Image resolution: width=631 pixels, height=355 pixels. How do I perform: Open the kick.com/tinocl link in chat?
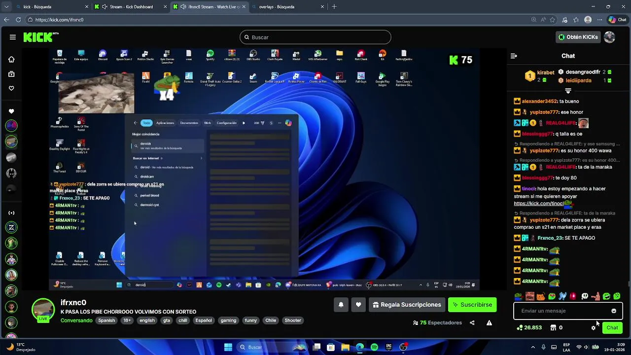538,204
